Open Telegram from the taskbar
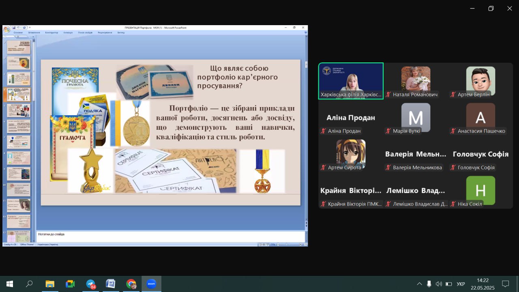519x292 pixels. (91, 284)
